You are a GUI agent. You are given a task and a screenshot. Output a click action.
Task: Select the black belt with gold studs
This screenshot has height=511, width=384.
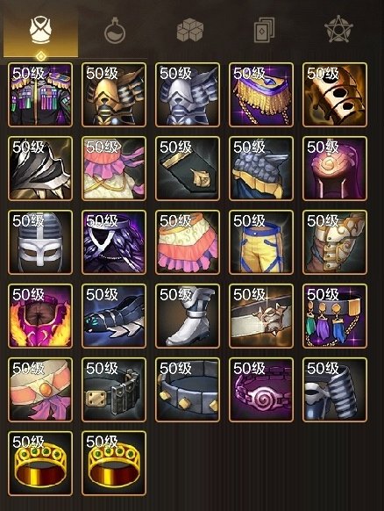coord(188,390)
